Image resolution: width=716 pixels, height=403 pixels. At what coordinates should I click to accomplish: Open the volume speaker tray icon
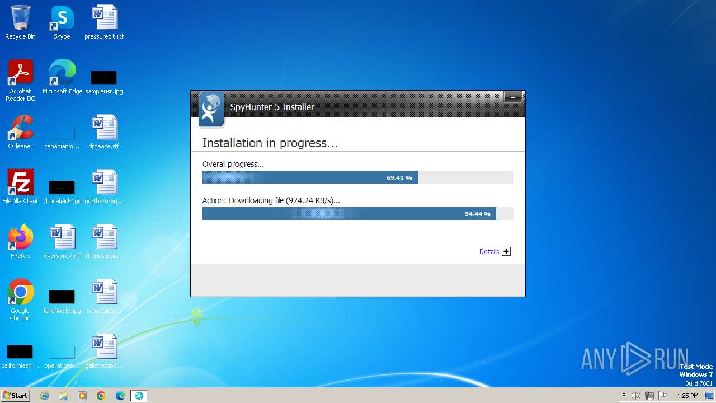[636, 396]
